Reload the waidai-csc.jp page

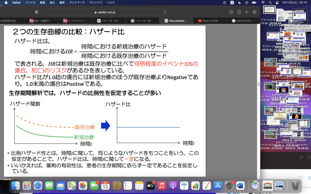point(165,12)
